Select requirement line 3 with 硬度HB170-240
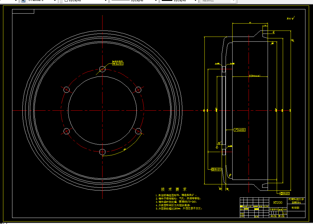This screenshot has width=313, height=224. (176, 202)
